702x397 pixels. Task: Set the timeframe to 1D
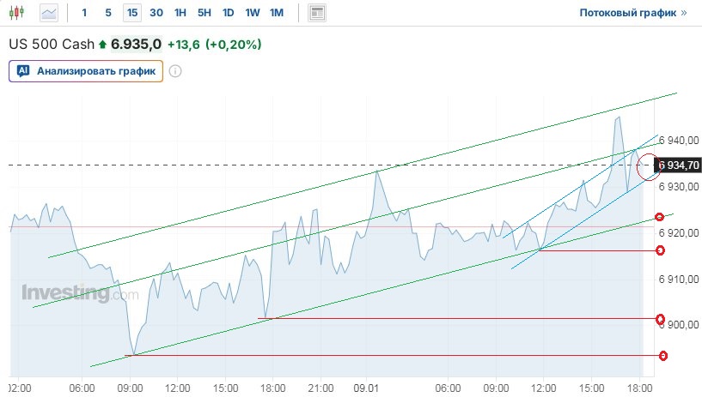pyautogui.click(x=228, y=13)
